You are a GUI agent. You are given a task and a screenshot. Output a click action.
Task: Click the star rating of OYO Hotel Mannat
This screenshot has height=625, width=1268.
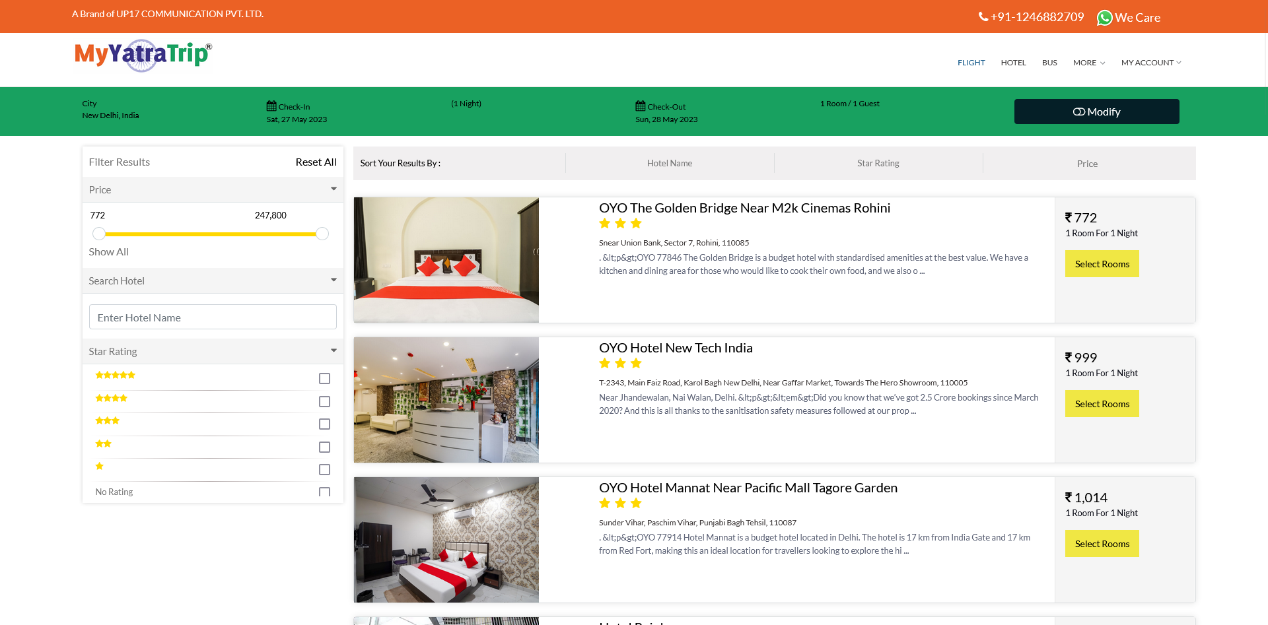(x=620, y=503)
